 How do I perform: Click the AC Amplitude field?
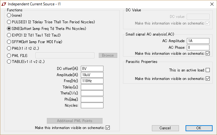(198, 41)
